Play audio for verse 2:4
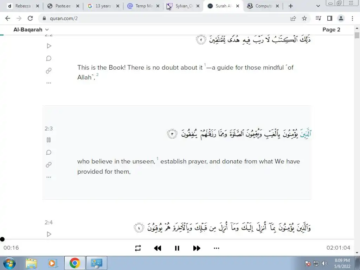Screen dimensions: 360x270 pyautogui.click(x=49, y=234)
